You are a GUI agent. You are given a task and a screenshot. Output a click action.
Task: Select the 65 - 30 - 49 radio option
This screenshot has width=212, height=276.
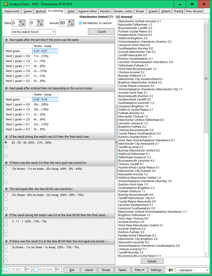(x=6, y=143)
